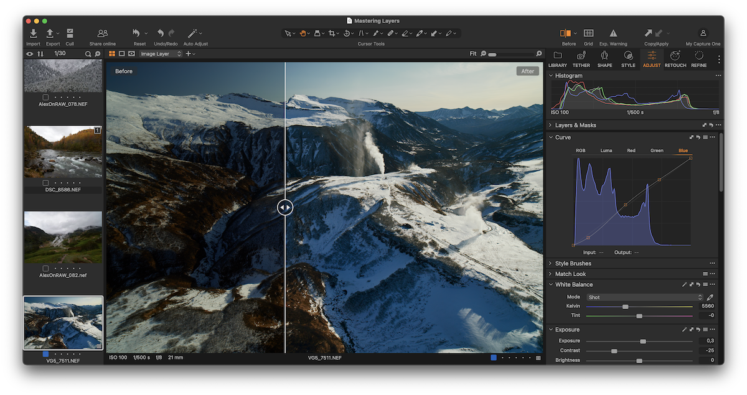Tick the checkbox under DSC_8586.NEF
The height and width of the screenshot is (395, 747).
coord(45,183)
